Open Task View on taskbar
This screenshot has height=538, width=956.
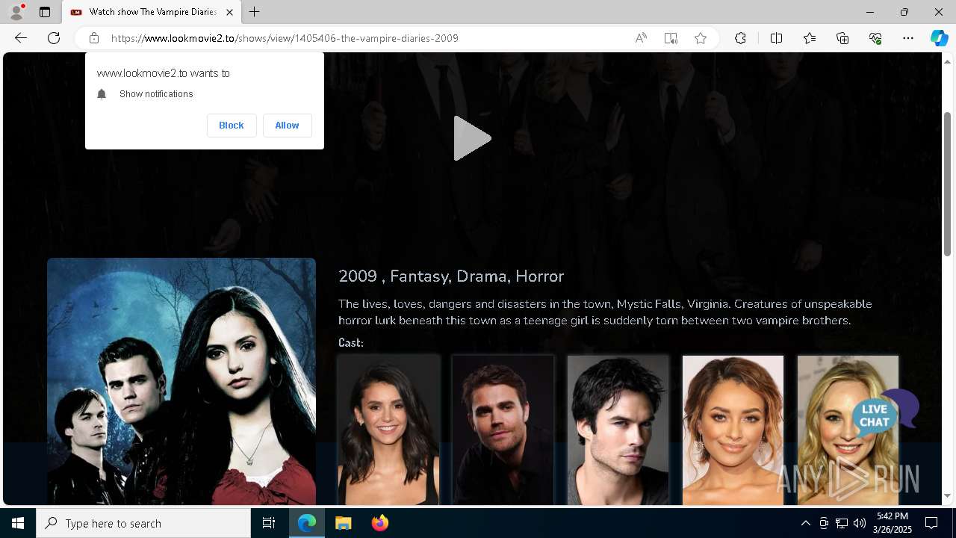pos(269,523)
